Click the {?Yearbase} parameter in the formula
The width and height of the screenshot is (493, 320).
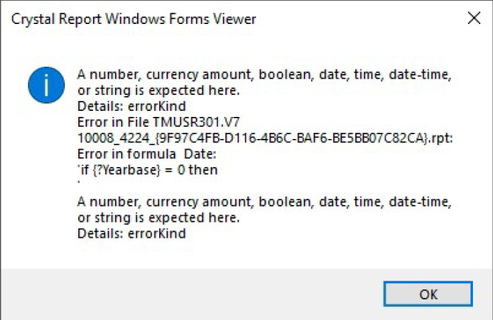126,170
